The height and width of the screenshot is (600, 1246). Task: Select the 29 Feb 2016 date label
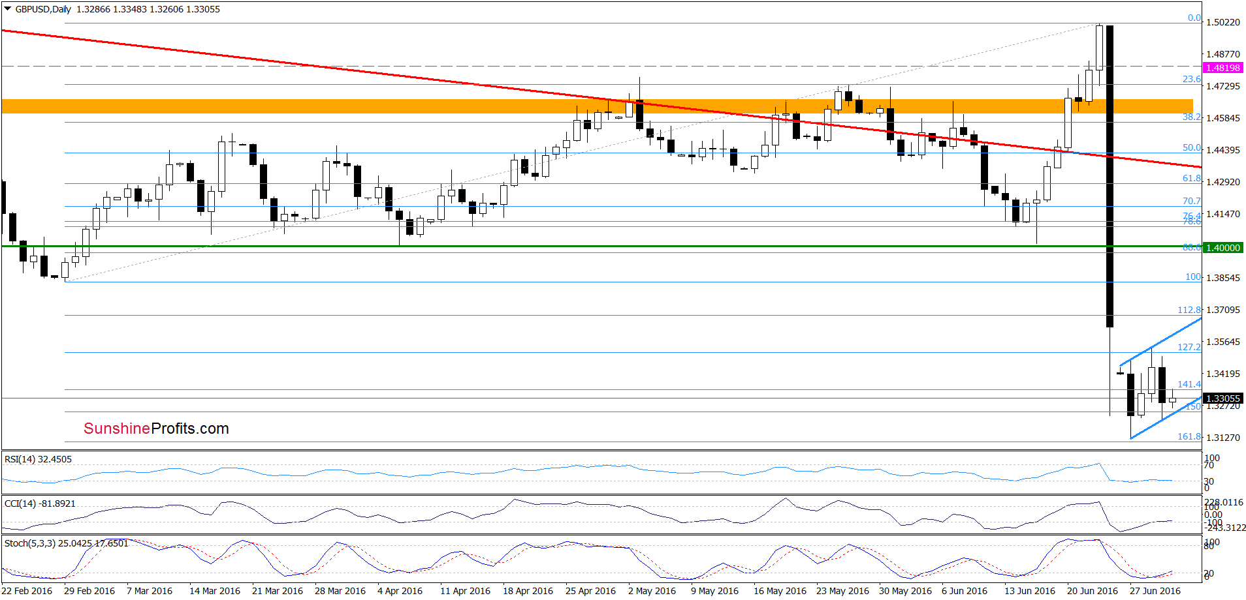[89, 591]
